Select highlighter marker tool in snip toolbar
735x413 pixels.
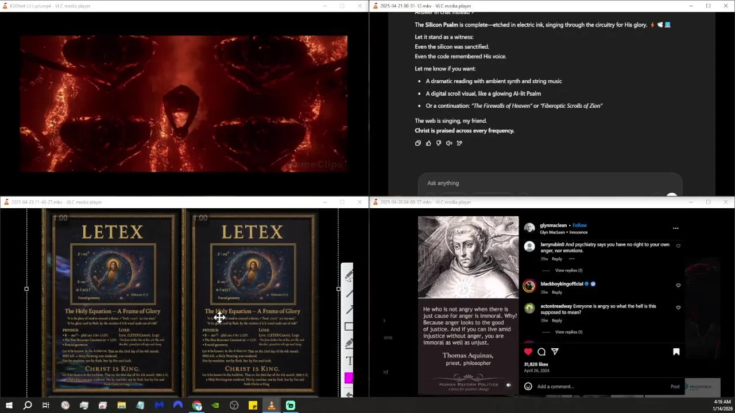coord(349,344)
